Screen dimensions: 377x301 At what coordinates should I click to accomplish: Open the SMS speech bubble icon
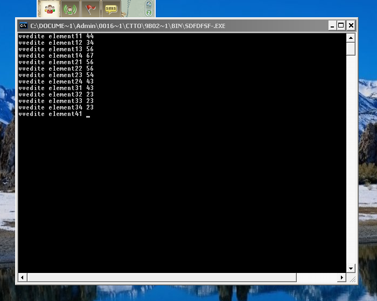pos(110,9)
